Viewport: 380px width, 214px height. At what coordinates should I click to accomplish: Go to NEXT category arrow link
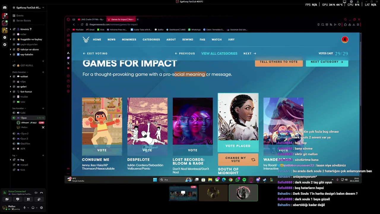coord(250,53)
